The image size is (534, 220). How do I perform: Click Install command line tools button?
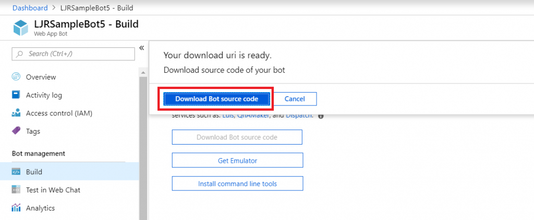pos(237,184)
